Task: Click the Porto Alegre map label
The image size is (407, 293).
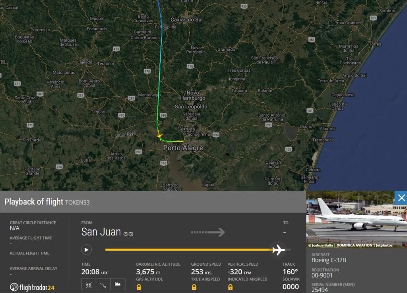Action: coord(183,148)
